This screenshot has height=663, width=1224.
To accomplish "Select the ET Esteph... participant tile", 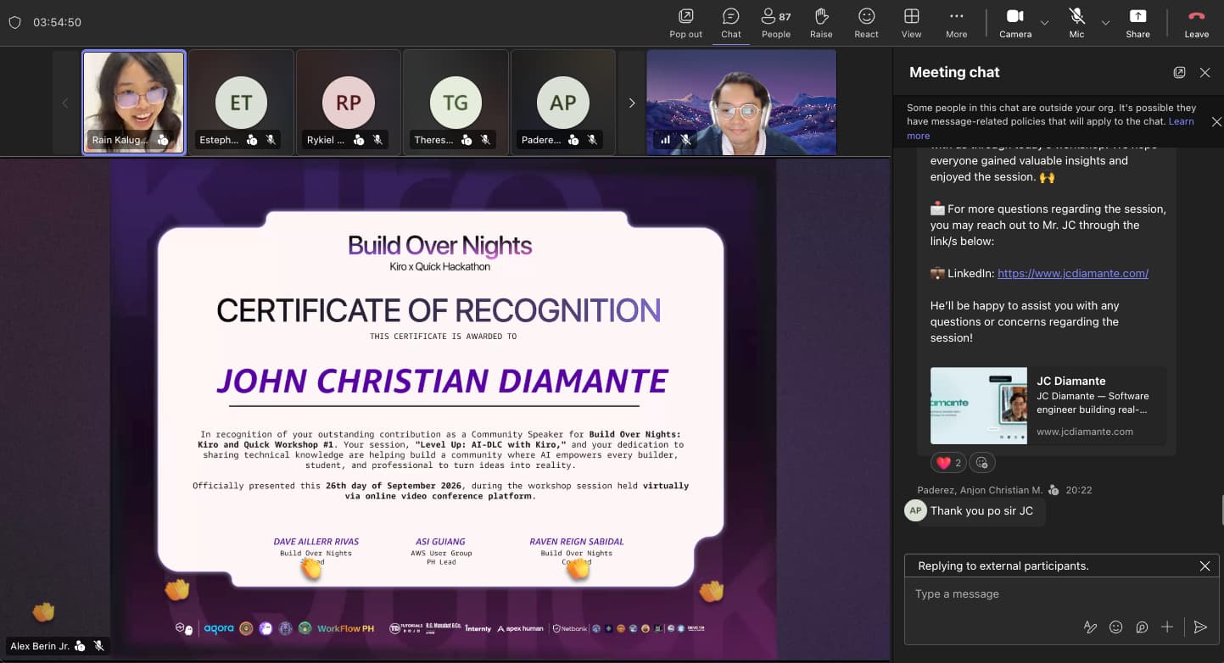I will pyautogui.click(x=241, y=103).
